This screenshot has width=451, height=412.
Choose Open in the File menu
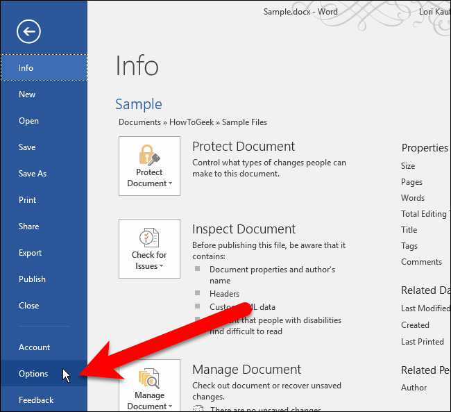pos(44,121)
